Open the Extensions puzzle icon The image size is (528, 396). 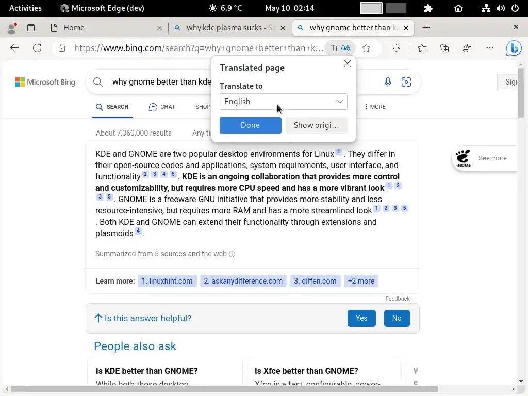(397, 48)
